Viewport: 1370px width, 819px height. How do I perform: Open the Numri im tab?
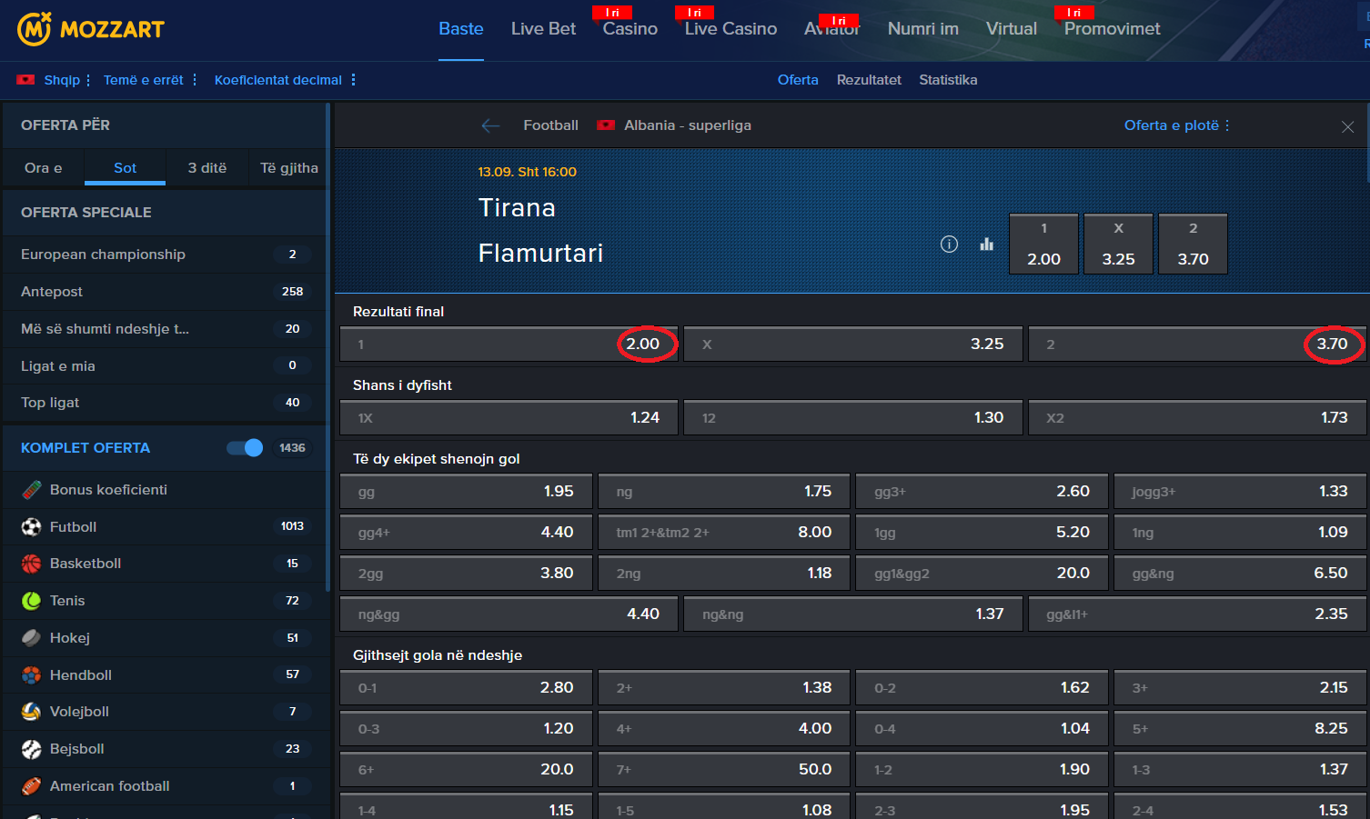tap(922, 29)
